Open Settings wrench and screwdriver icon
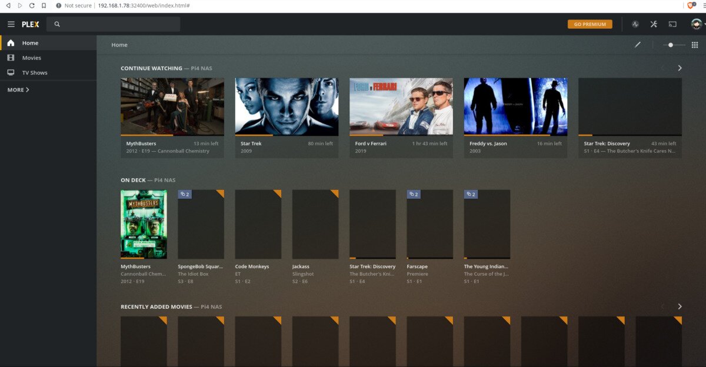This screenshot has height=367, width=706. (654, 24)
